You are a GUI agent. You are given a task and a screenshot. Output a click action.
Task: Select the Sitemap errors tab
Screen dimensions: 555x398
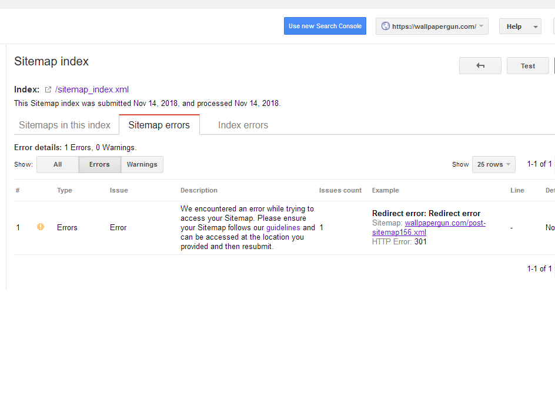(x=159, y=125)
